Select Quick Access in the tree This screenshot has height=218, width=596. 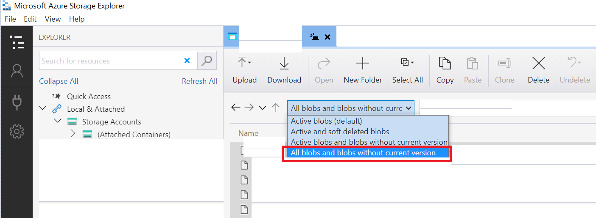coord(89,96)
